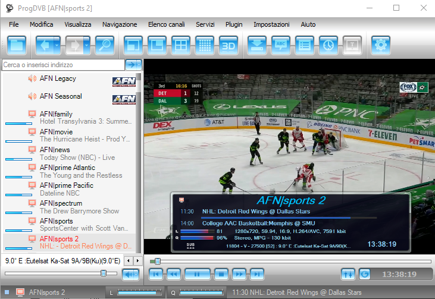Open the Servizi menu
435x299 pixels.
pos(205,24)
